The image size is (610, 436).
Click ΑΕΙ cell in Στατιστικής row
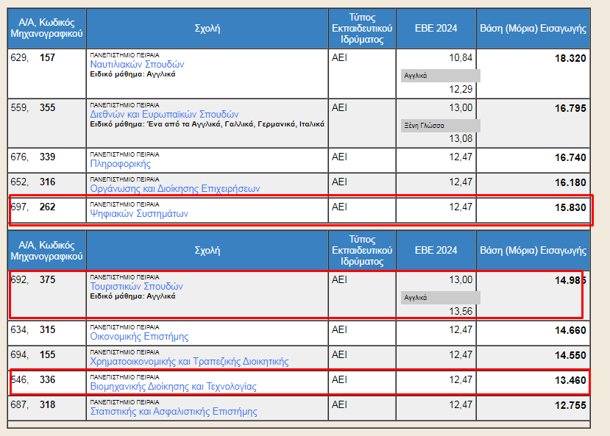(x=362, y=408)
